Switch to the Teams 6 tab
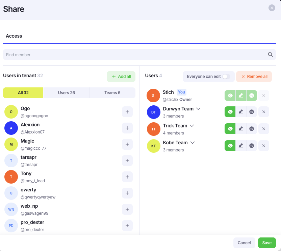281x251 pixels. (112, 93)
